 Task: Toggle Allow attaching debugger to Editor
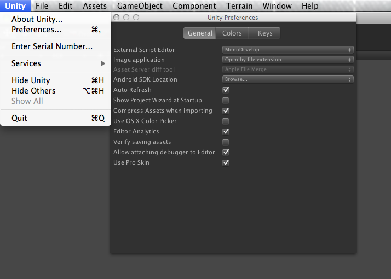(226, 152)
